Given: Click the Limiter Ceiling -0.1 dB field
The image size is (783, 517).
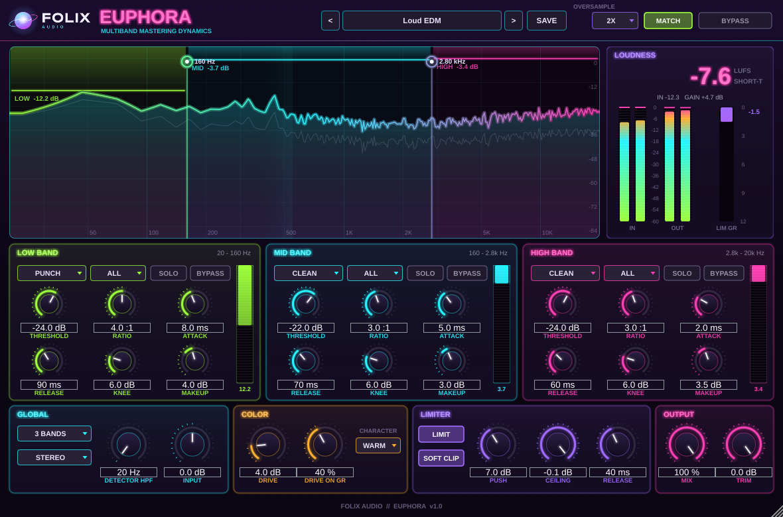Looking at the screenshot, I should tap(558, 472).
